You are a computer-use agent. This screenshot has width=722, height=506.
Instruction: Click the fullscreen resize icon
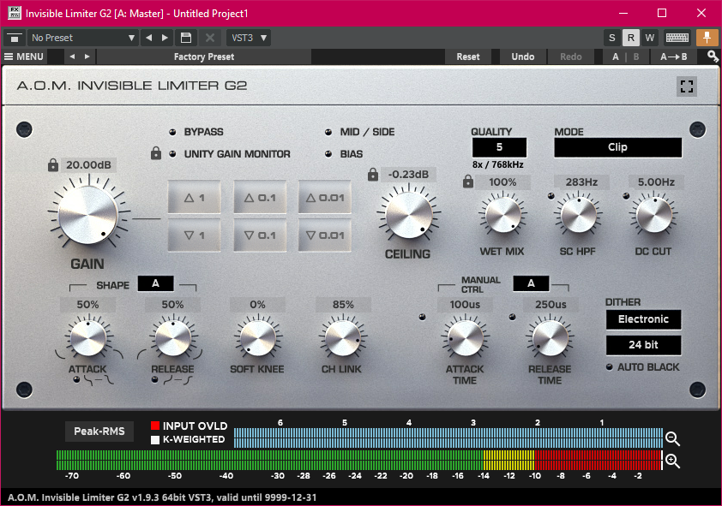click(x=687, y=86)
